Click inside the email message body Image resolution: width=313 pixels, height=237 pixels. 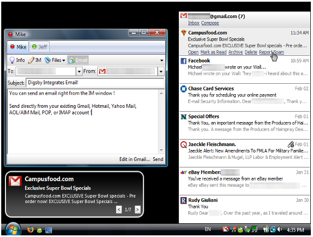coord(83,121)
